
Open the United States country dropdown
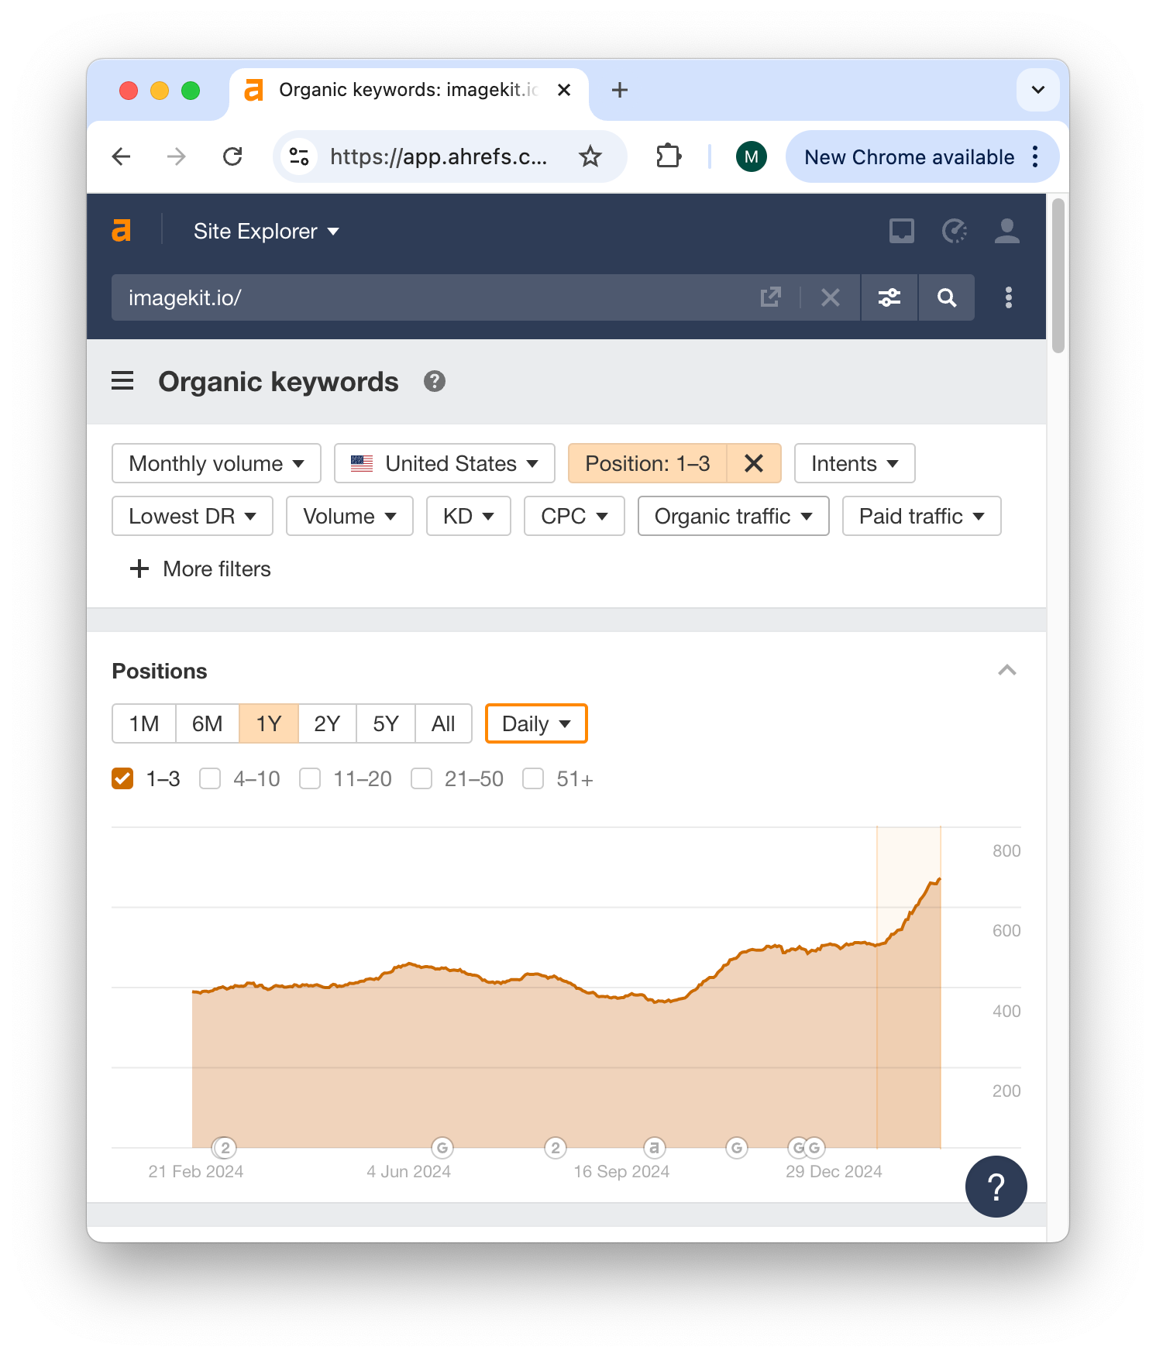click(x=445, y=463)
